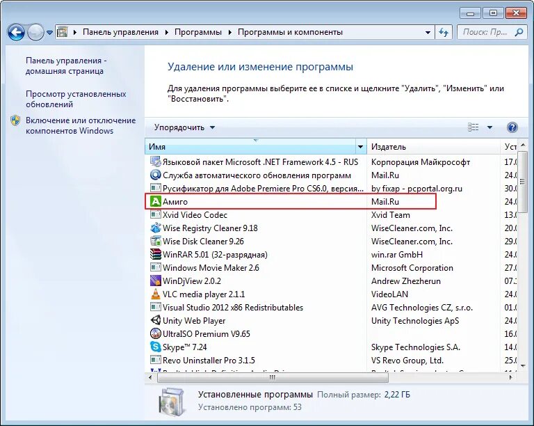Click the Control Panel icon in address bar
This screenshot has height=426, width=534.
tap(63, 32)
